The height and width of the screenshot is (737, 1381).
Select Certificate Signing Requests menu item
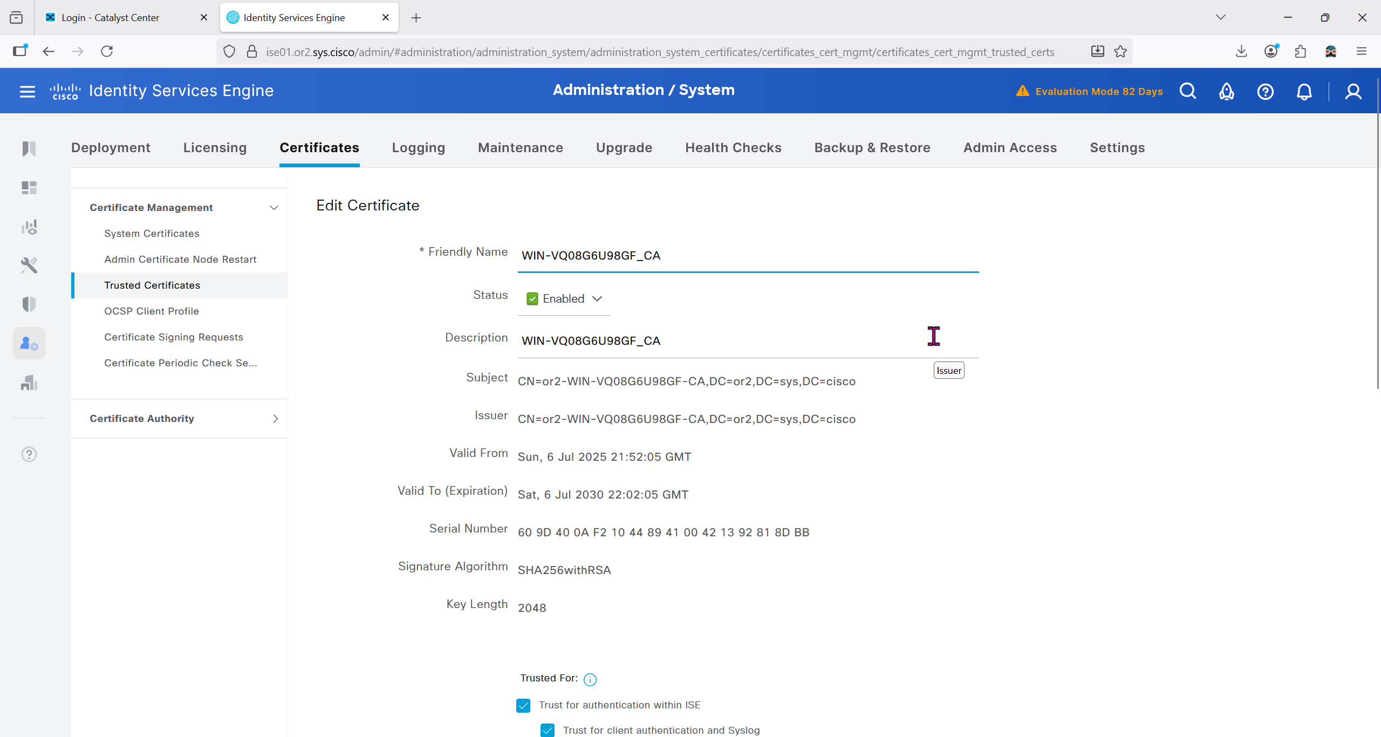click(x=173, y=337)
